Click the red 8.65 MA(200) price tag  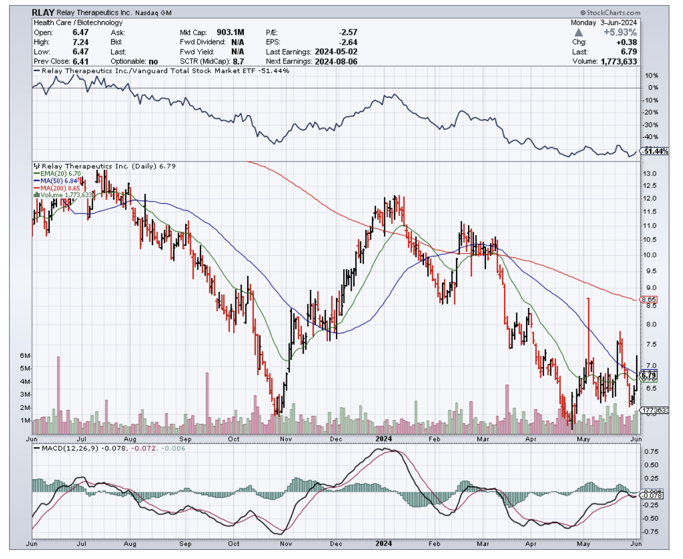pos(649,299)
